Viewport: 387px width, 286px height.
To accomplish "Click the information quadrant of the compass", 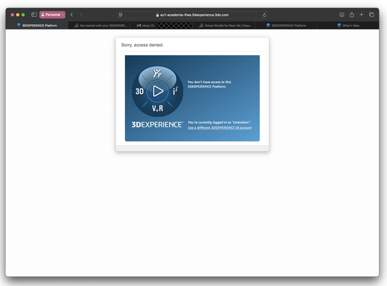I will (175, 91).
